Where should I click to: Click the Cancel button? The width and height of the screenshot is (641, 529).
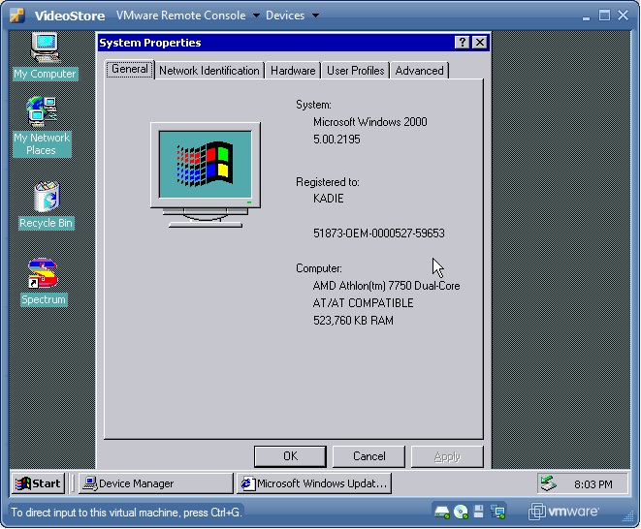click(x=369, y=456)
